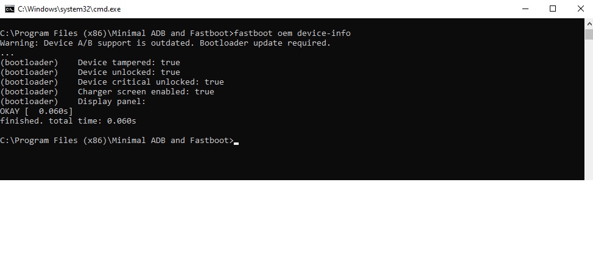Click the 'Charger screen enabled: true' line
Image resolution: width=593 pixels, height=280 pixels.
[146, 92]
